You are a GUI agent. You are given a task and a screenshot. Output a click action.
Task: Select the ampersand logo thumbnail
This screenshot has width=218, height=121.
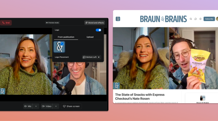tap(59, 47)
